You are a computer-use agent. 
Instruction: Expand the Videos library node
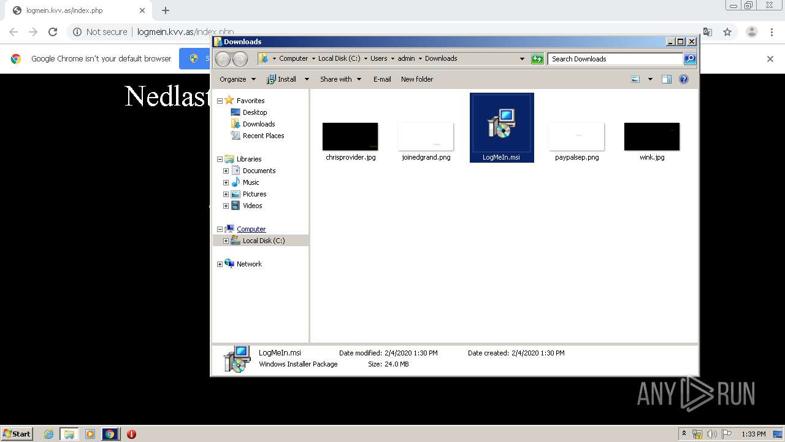click(x=226, y=206)
